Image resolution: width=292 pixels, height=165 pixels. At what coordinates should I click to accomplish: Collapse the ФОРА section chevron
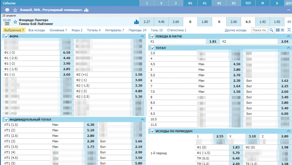142,37
